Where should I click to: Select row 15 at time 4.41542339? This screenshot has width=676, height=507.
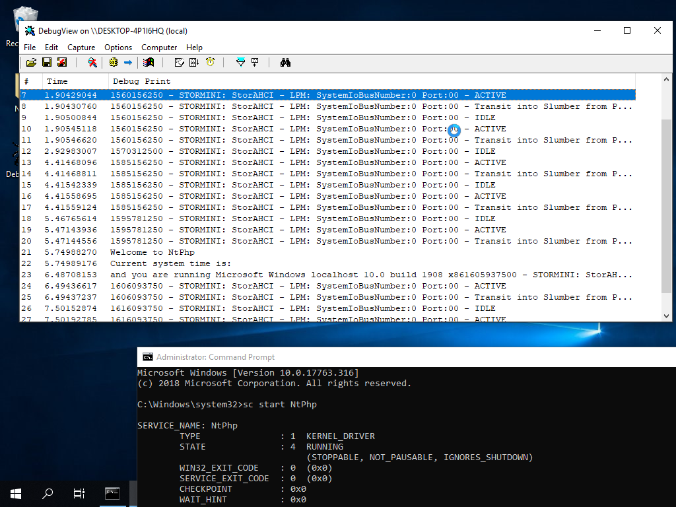[327, 185]
